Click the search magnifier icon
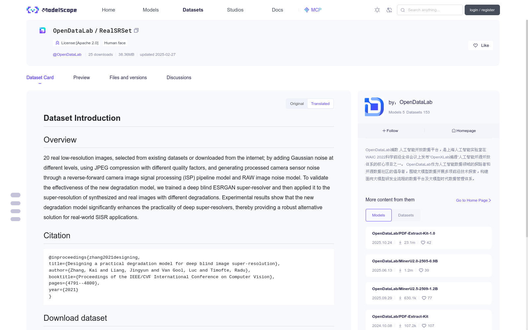The image size is (528, 330). pyautogui.click(x=403, y=10)
